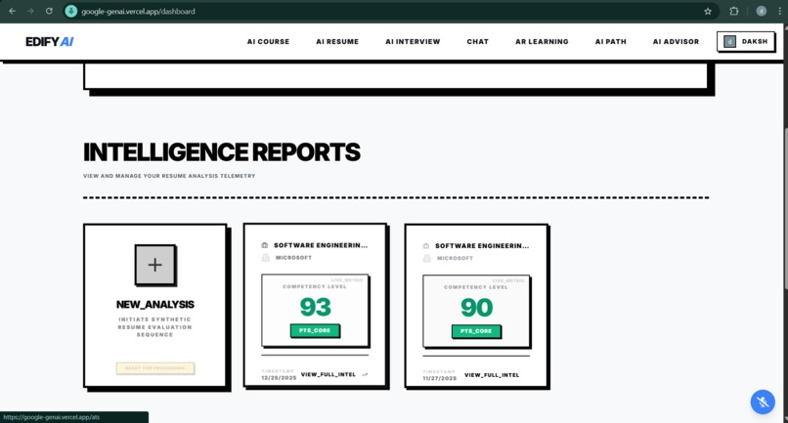Viewport: 788px width, 423px height.
Task: Open the browser extensions puzzle icon
Action: coord(733,11)
